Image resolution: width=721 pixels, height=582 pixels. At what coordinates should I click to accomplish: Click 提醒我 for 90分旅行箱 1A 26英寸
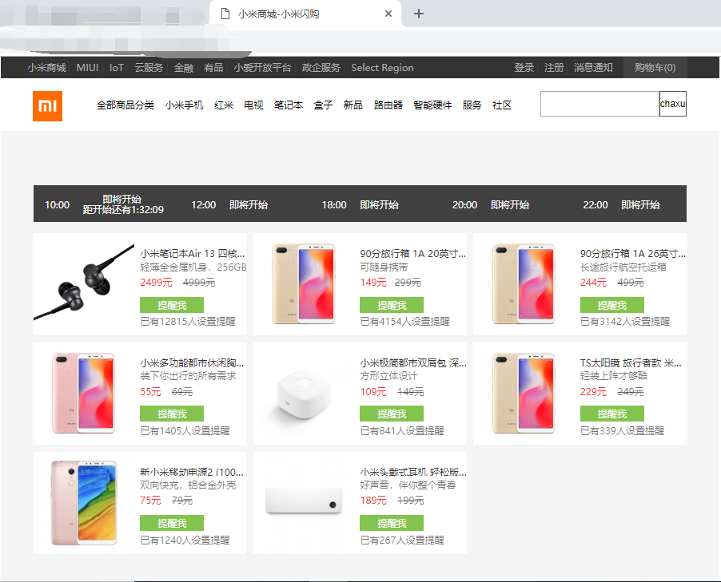click(x=611, y=305)
